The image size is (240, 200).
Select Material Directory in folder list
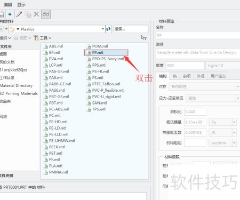click(x=16, y=85)
